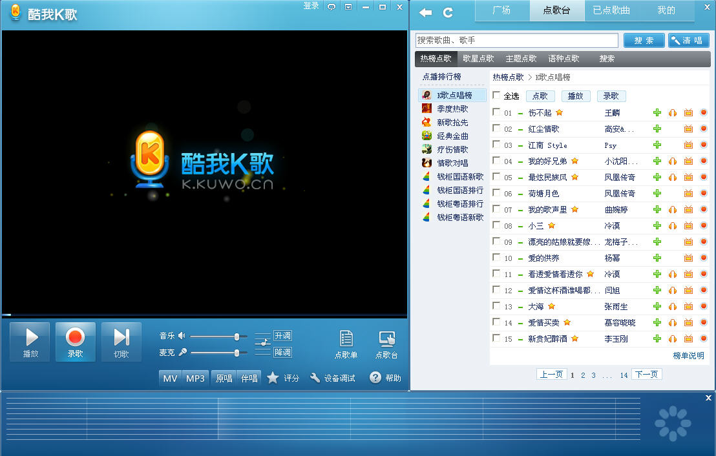Toggle the 原唱 original vocal mode
The image size is (716, 456).
224,378
